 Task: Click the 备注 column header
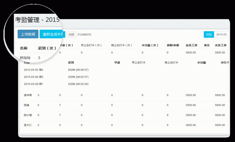207,45
